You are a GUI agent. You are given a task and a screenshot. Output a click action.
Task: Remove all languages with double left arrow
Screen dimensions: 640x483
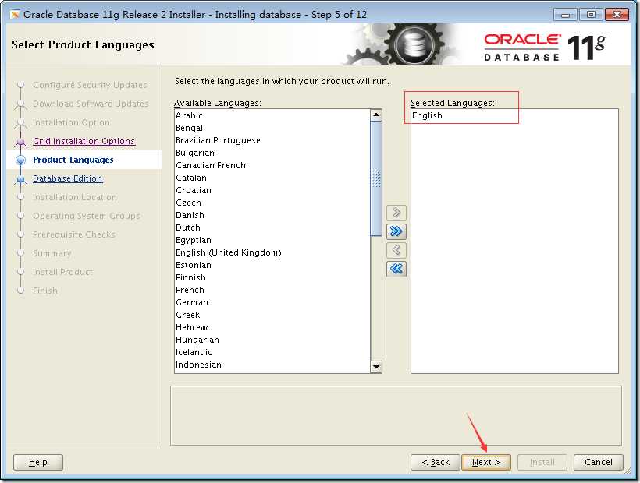(x=396, y=269)
